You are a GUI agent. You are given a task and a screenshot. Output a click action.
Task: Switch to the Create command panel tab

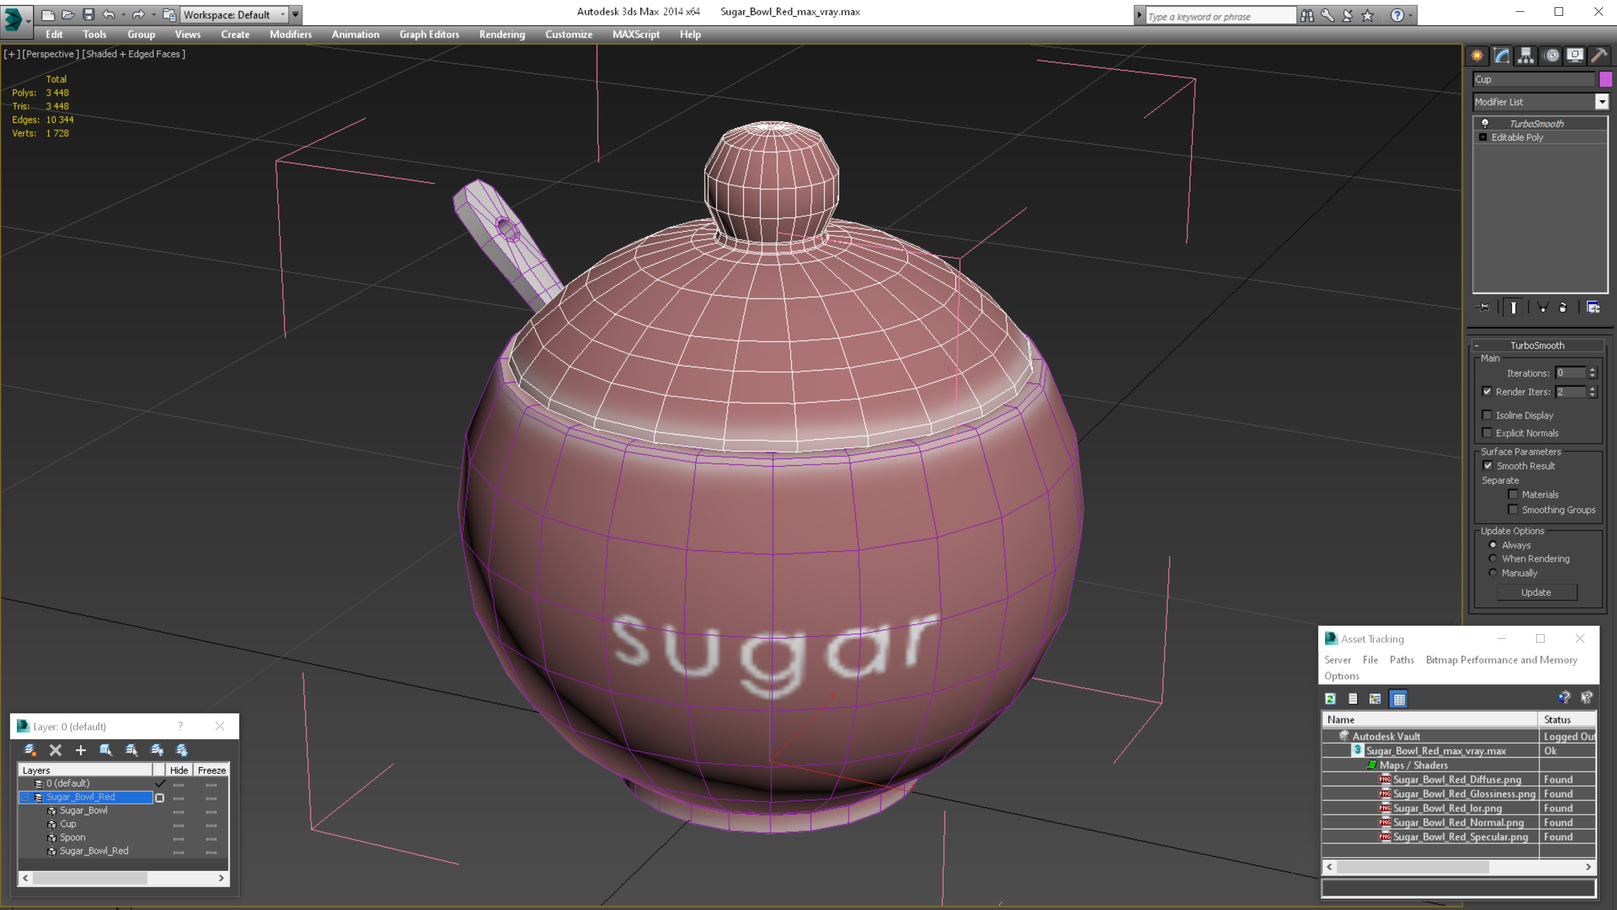click(x=1477, y=56)
